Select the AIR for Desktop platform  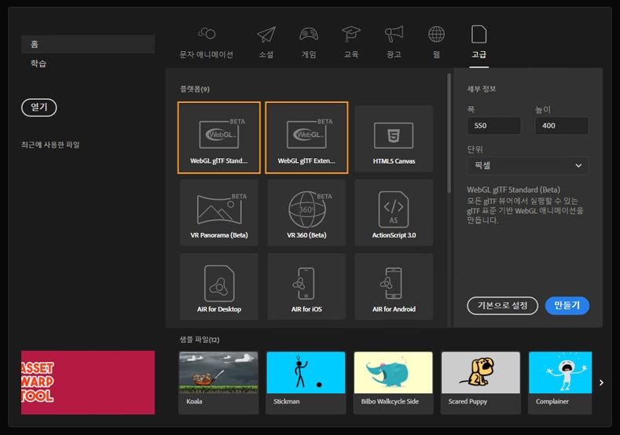click(219, 286)
